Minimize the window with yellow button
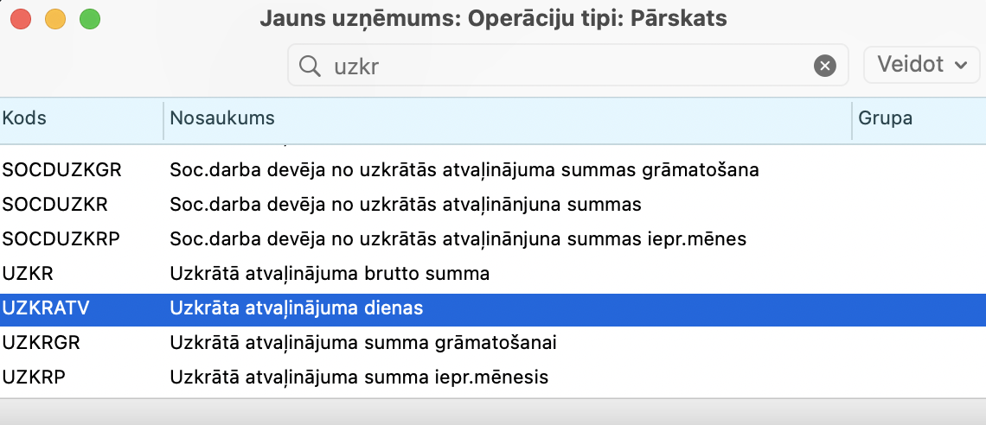Viewport: 986px width, 425px height. click(x=56, y=18)
